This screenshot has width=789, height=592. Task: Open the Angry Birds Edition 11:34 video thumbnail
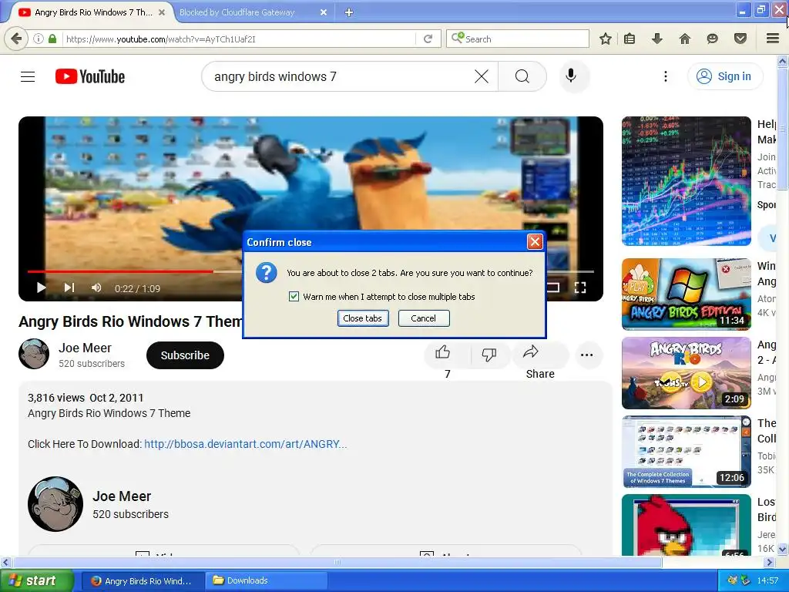[x=687, y=294]
